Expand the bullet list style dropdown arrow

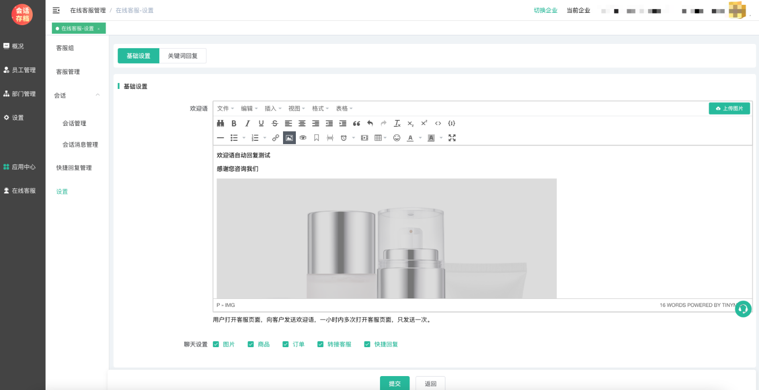click(244, 138)
